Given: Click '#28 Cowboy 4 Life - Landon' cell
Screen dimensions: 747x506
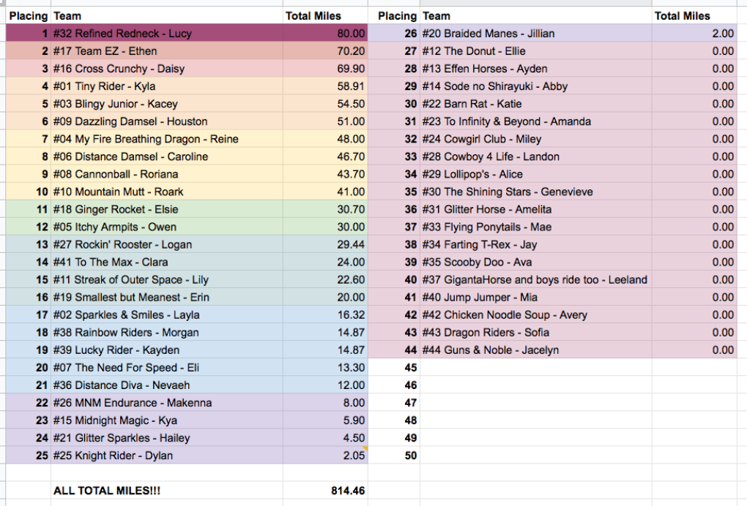Looking at the screenshot, I should tap(536, 156).
